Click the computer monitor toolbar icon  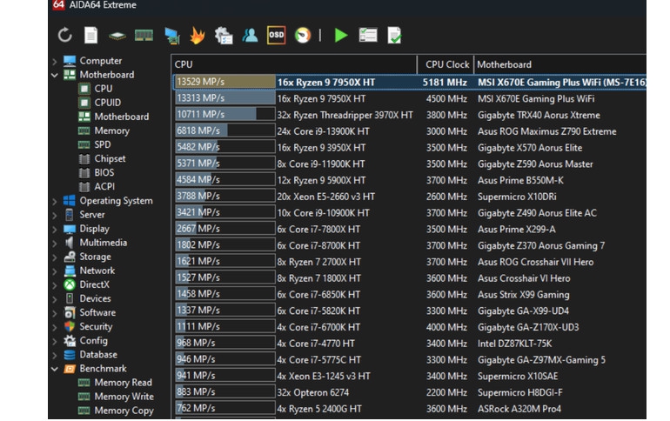(x=172, y=36)
